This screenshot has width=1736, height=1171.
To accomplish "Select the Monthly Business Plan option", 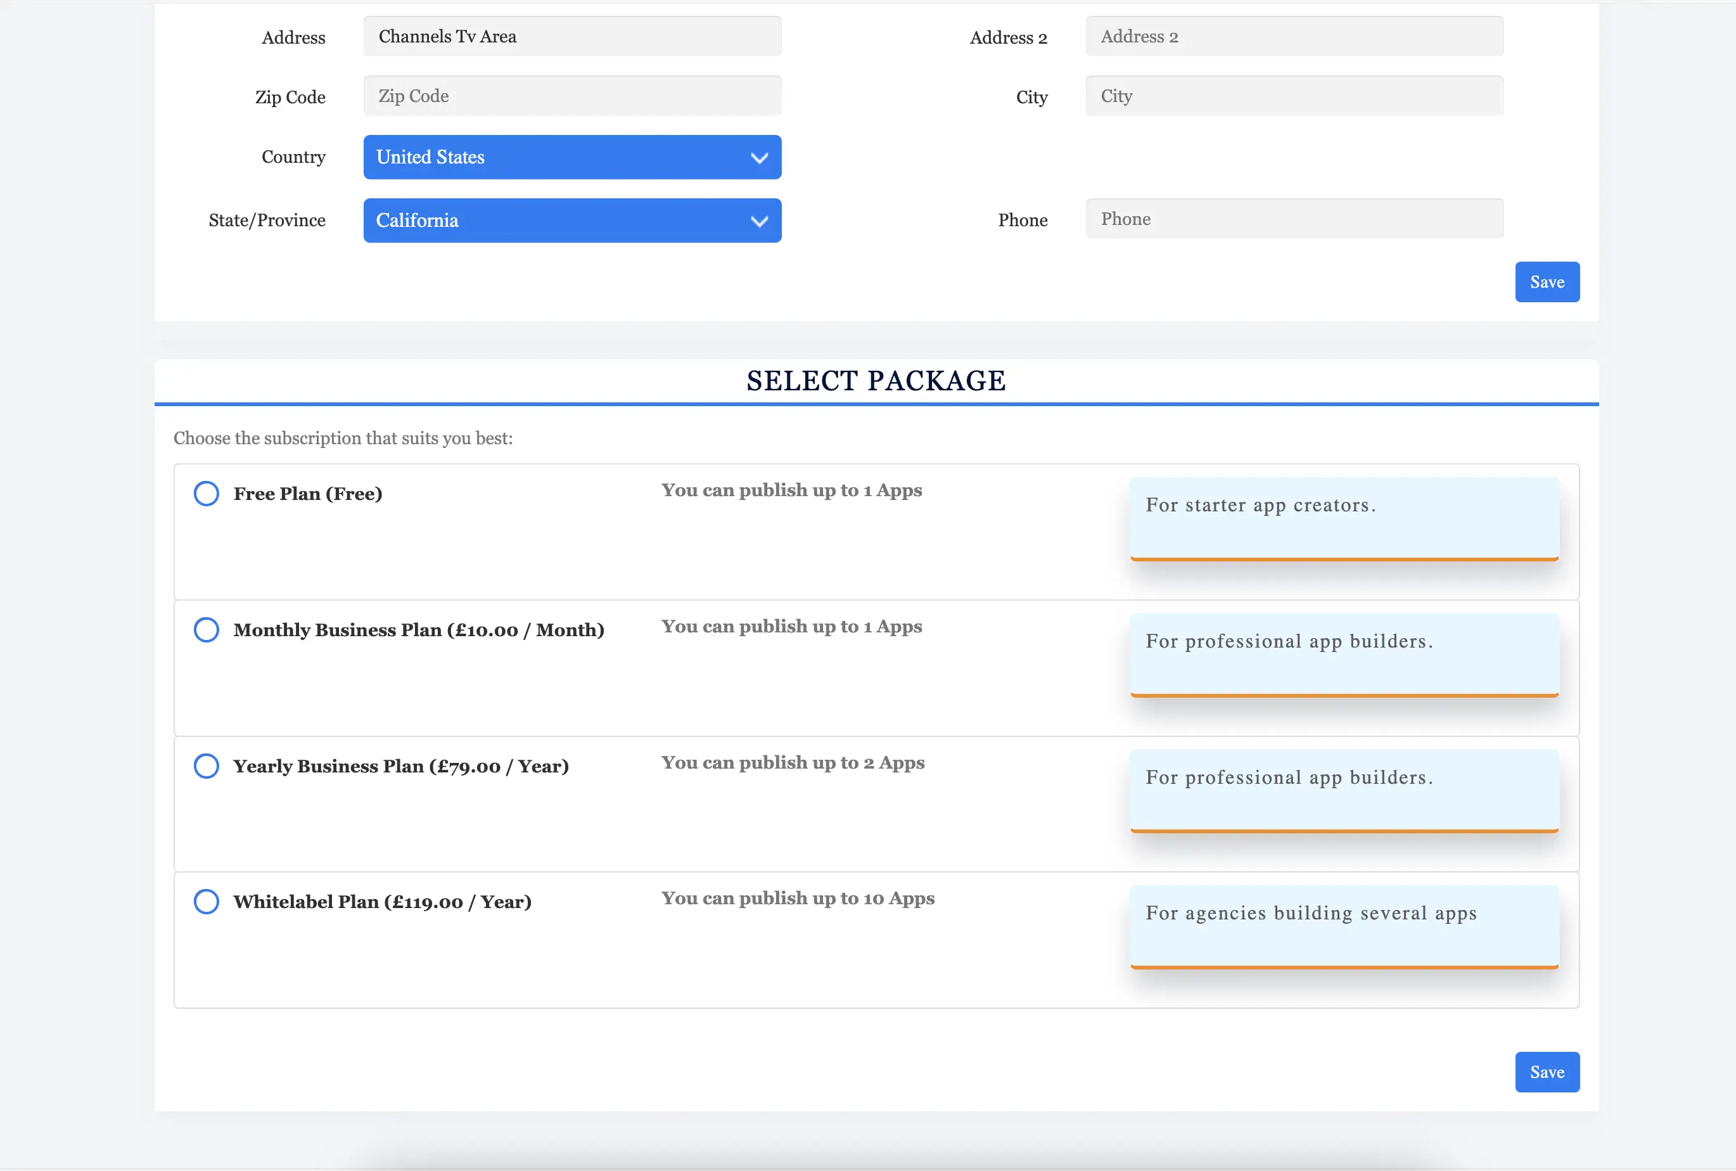I will [x=205, y=629].
